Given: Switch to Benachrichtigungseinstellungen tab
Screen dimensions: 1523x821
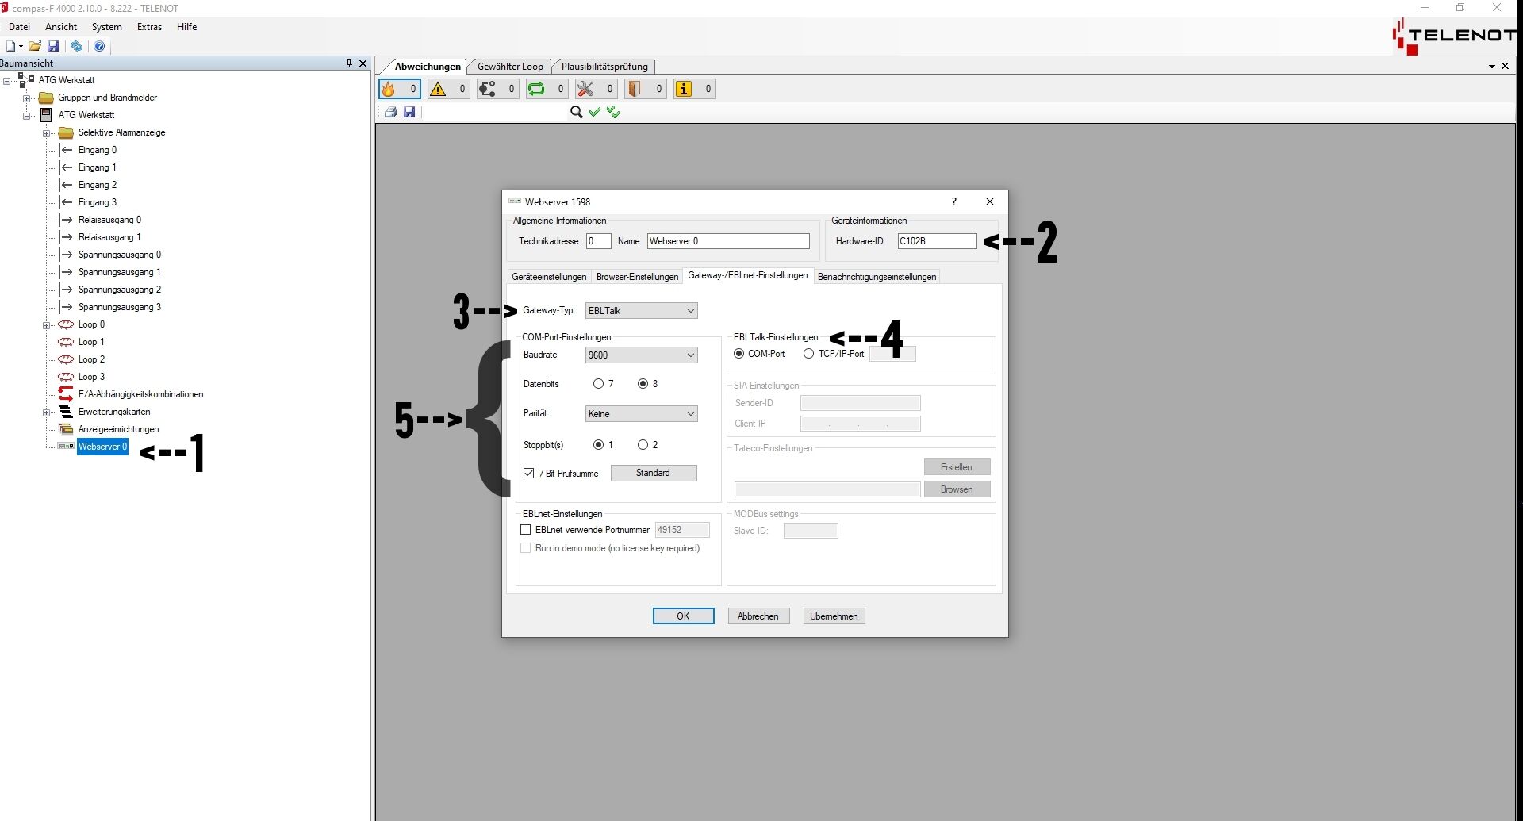Looking at the screenshot, I should click(877, 277).
